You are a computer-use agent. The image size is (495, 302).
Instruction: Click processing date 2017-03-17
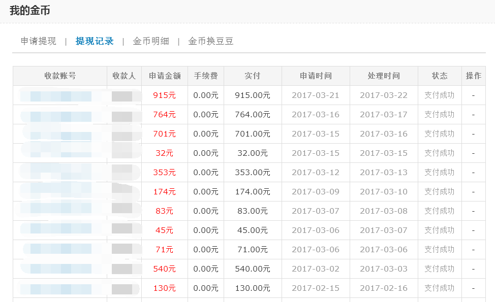tap(384, 114)
